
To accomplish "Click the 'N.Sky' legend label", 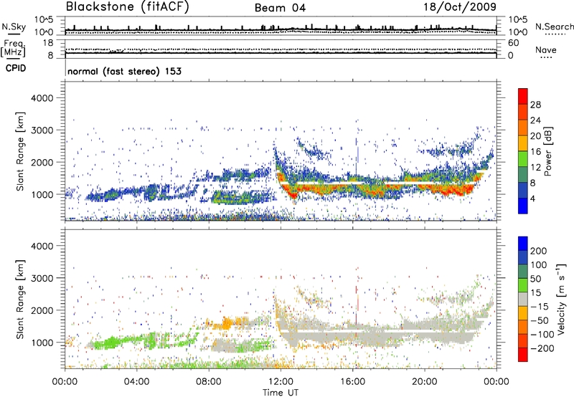I will tap(14, 27).
